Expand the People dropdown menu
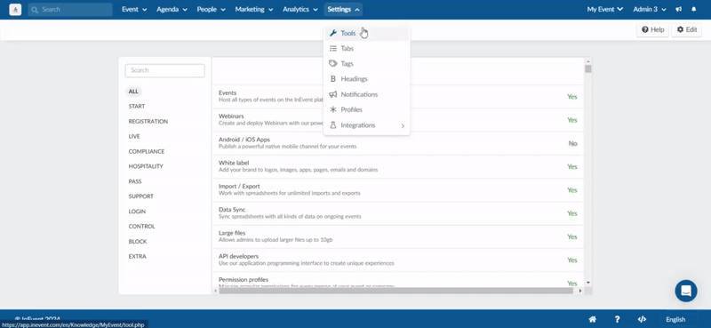 212,10
